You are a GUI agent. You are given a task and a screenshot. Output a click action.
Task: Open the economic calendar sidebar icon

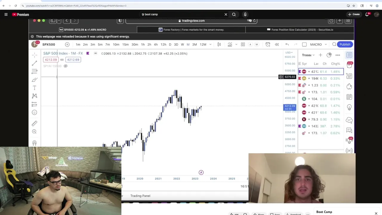349,97
